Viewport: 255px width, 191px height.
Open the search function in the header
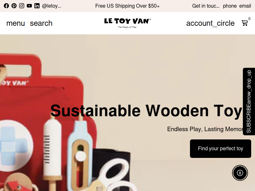[x=41, y=23]
